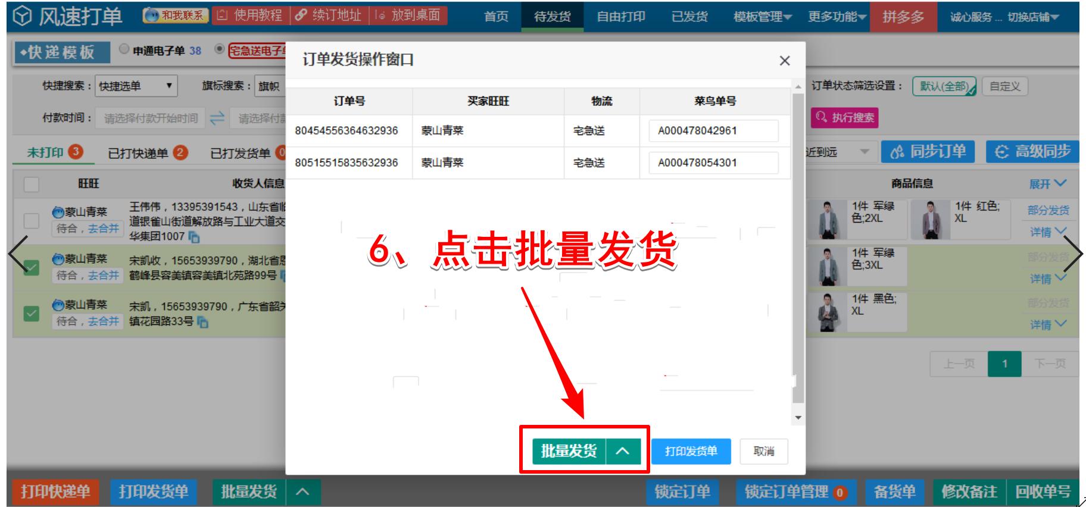Click 回收单号 button

1043,492
